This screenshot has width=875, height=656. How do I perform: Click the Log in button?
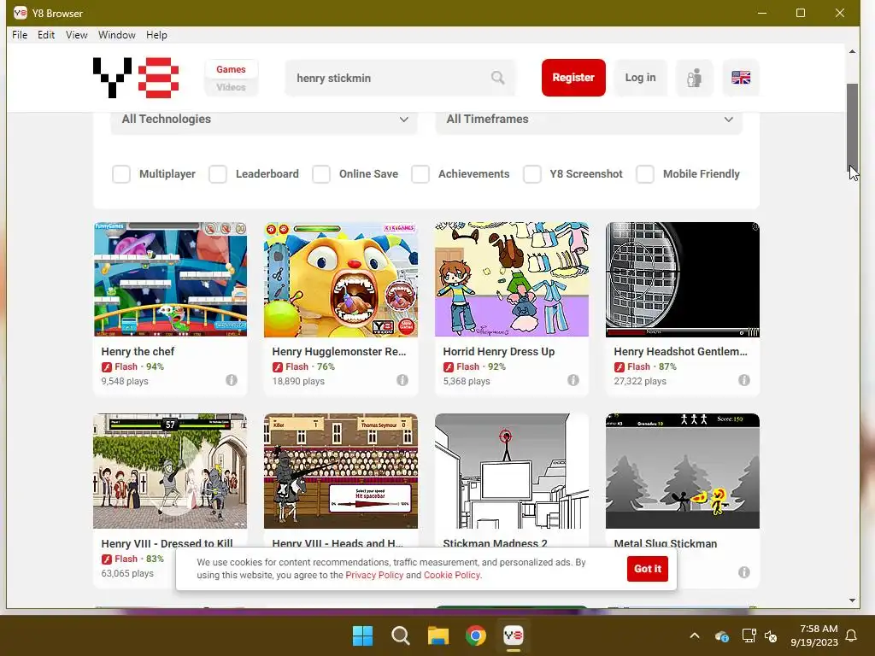pyautogui.click(x=640, y=78)
